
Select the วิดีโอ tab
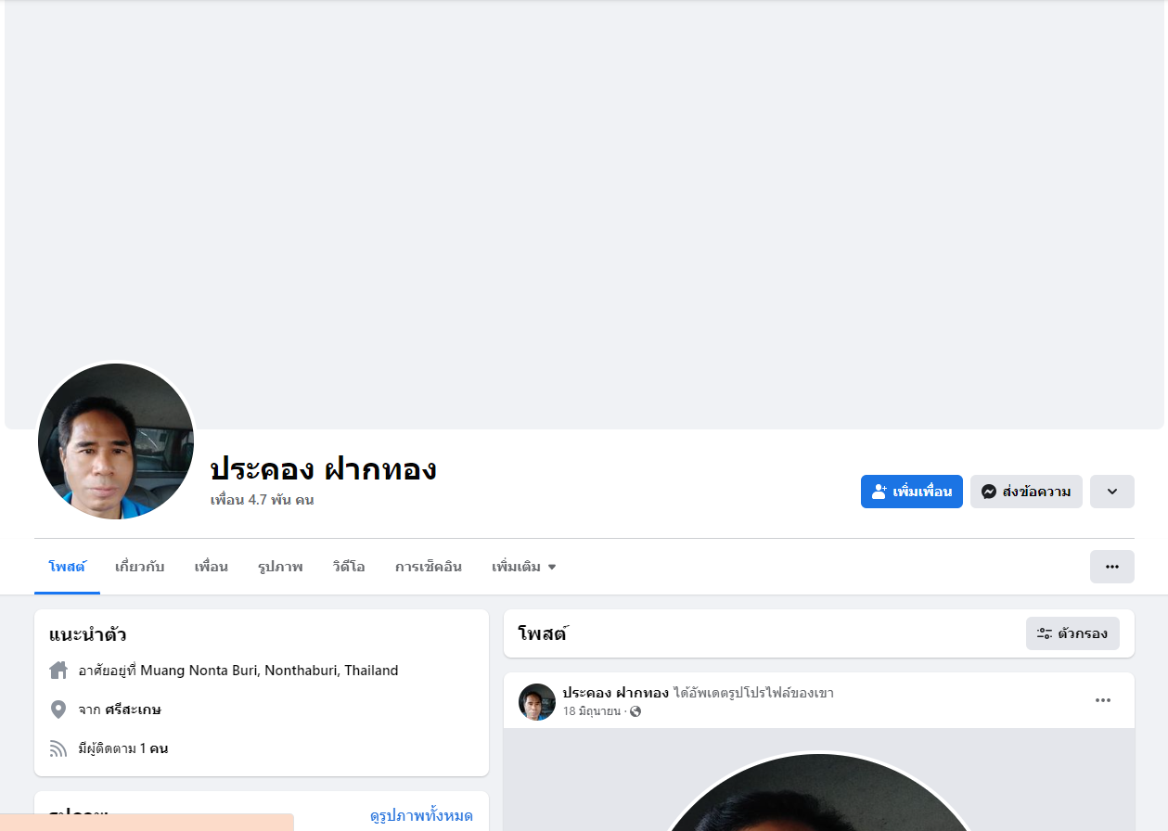click(349, 567)
